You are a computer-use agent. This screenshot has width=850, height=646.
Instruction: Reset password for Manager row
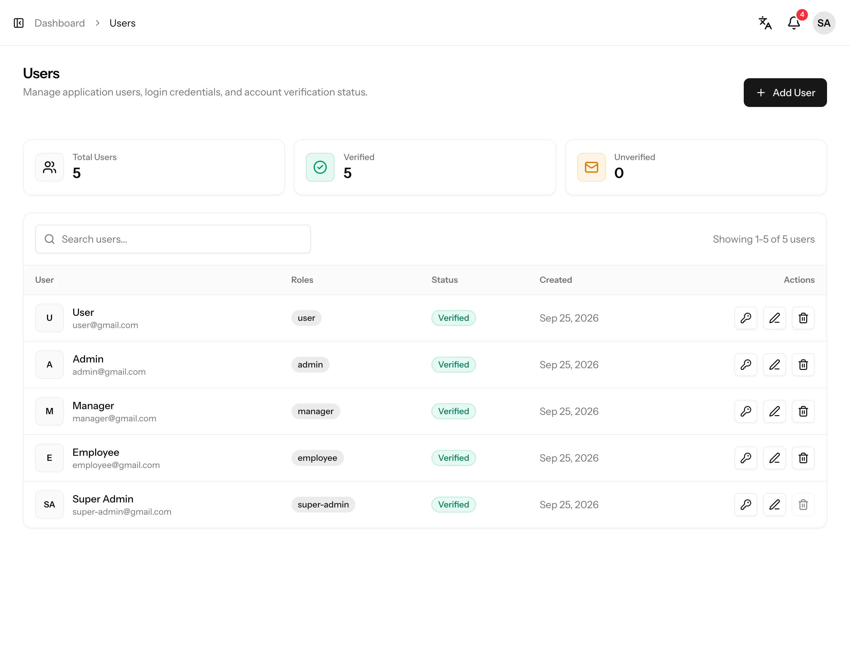[746, 411]
